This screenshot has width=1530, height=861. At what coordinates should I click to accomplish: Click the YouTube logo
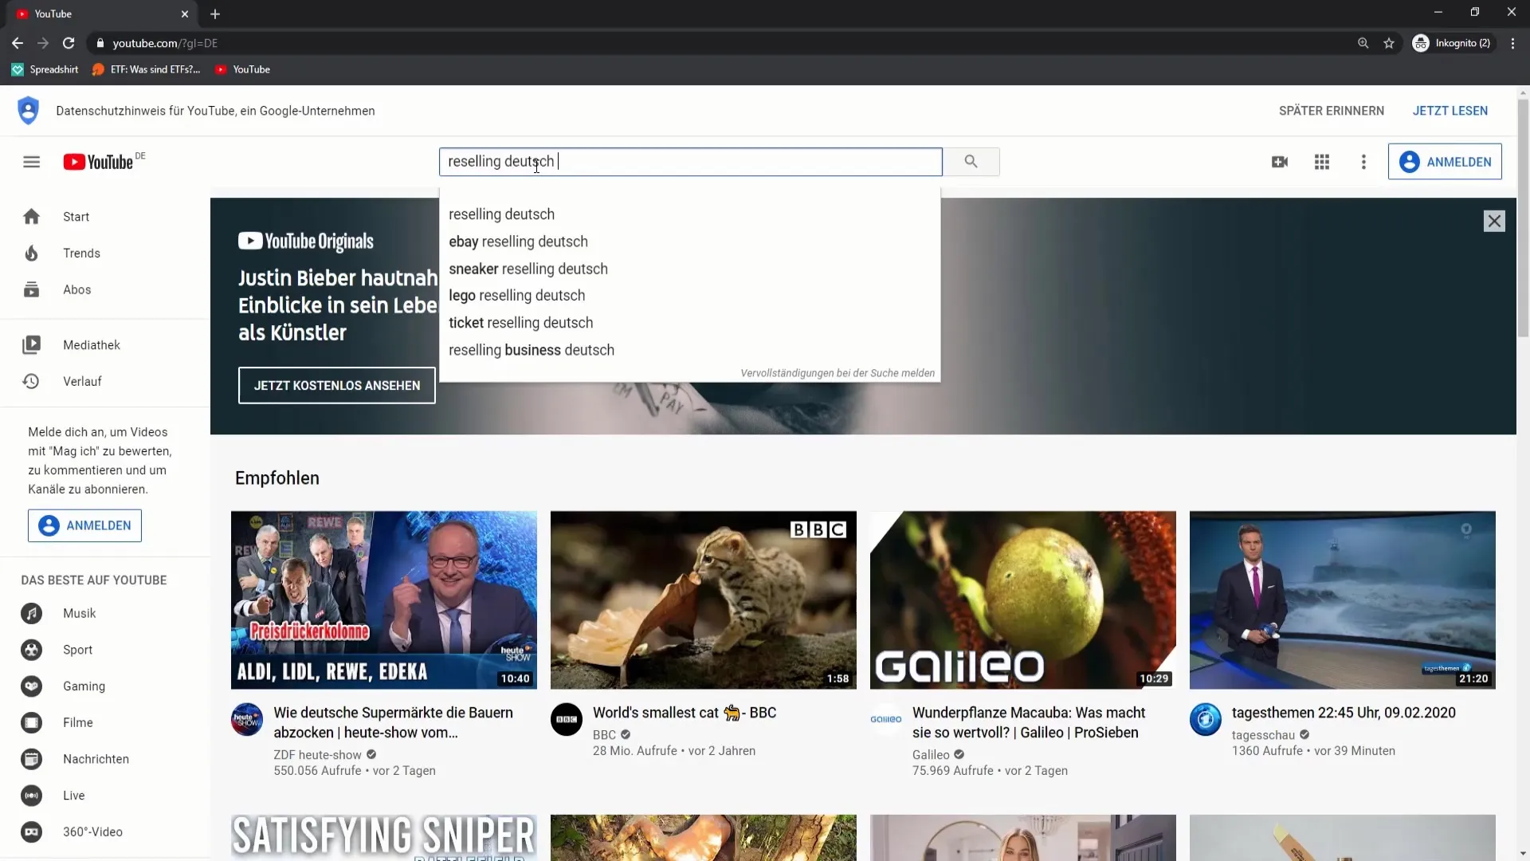98,162
